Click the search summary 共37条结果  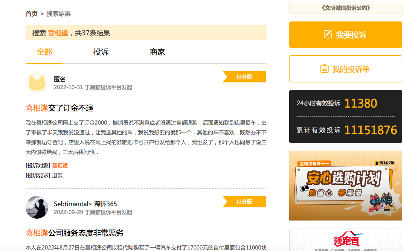93,33
